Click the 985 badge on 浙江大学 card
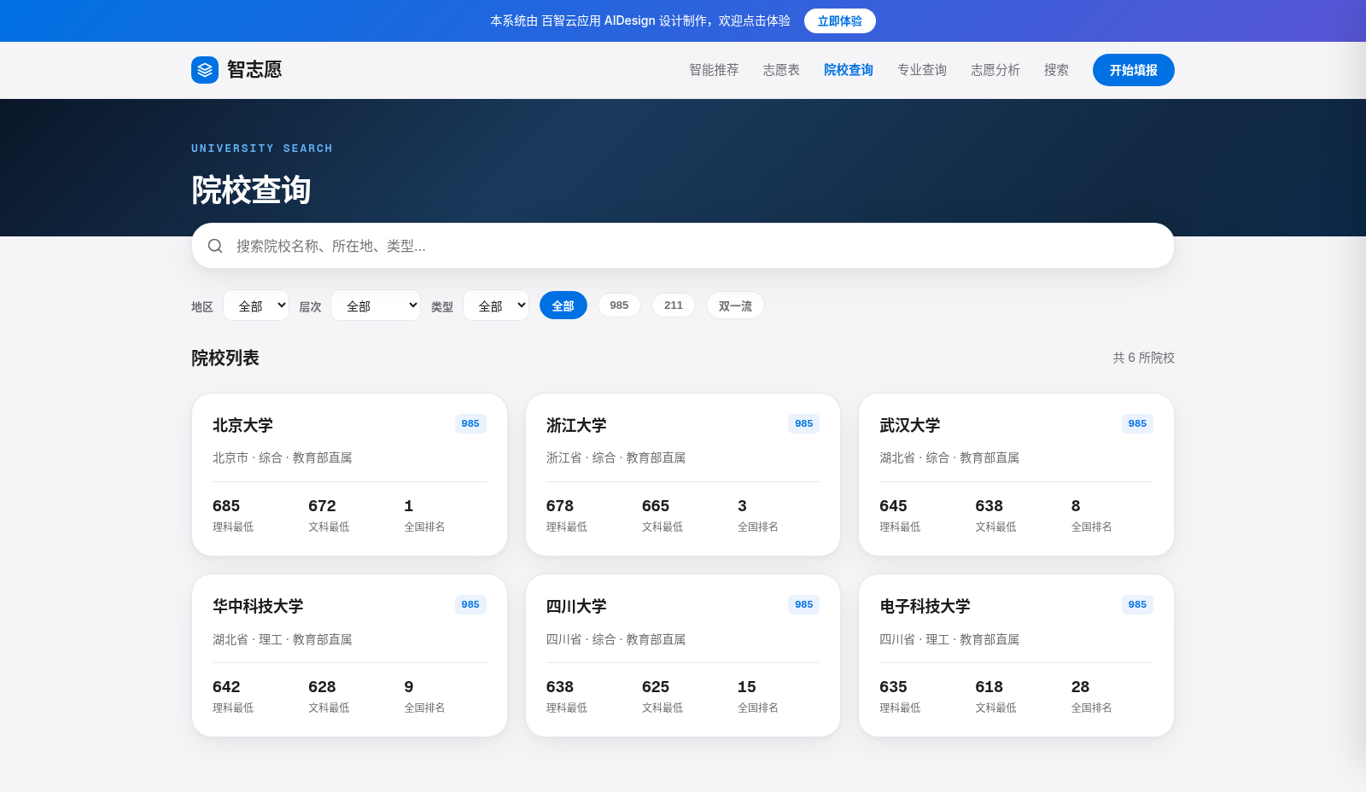This screenshot has width=1366, height=792. 804,423
